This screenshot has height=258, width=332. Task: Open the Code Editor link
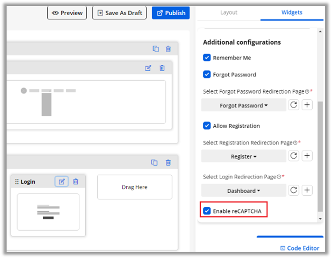tap(300, 248)
